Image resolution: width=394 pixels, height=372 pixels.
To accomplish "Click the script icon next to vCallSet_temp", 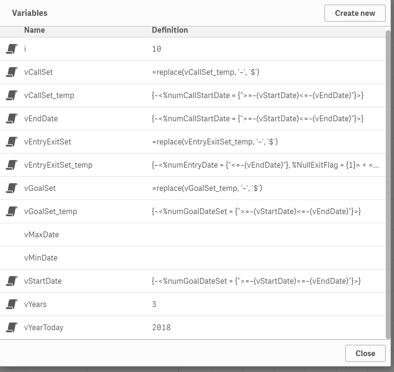I will [x=11, y=95].
